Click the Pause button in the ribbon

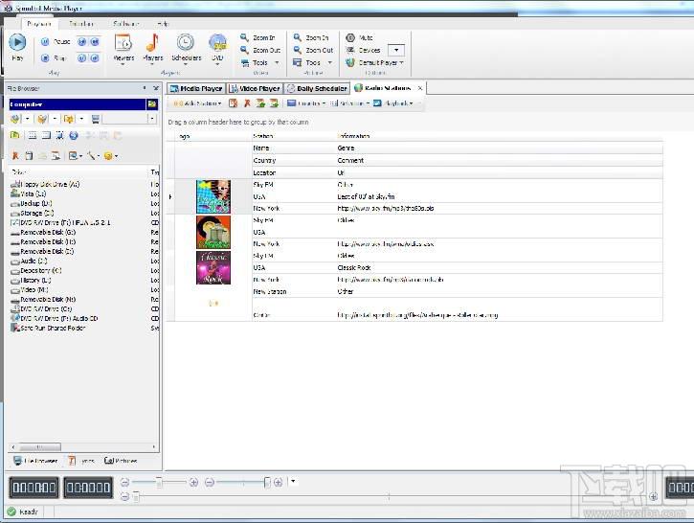(x=56, y=41)
